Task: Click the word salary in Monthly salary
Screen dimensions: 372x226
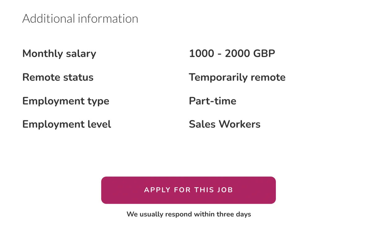Action: (x=81, y=53)
